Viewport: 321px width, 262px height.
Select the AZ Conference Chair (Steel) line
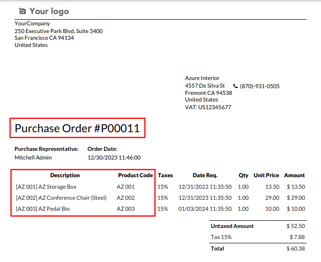(61, 198)
